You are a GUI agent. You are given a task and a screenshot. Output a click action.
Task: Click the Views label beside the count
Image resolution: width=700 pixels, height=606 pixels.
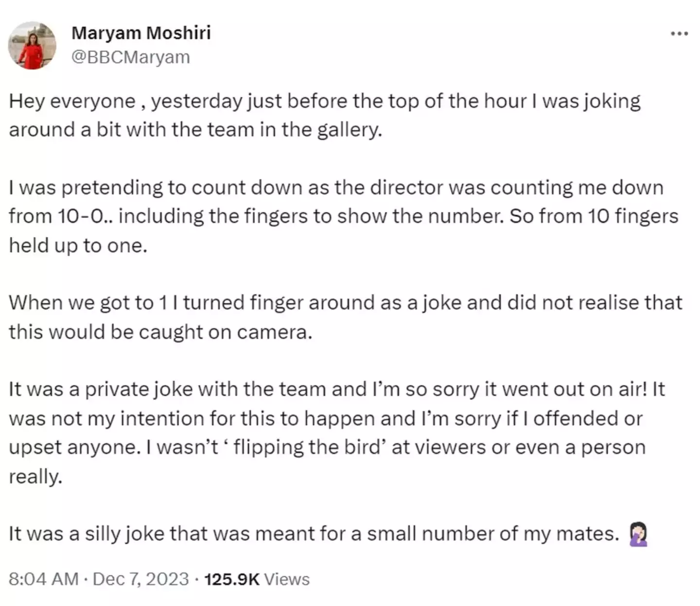tap(287, 579)
